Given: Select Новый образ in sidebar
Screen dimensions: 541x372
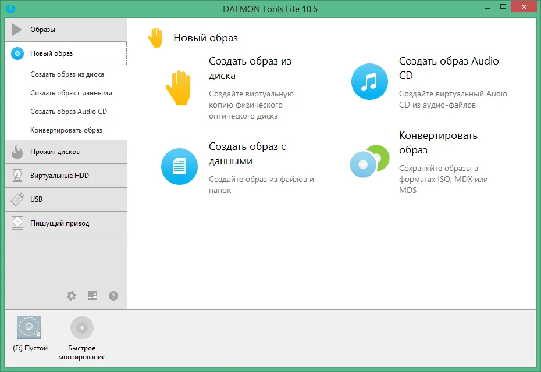Looking at the screenshot, I should (x=66, y=53).
